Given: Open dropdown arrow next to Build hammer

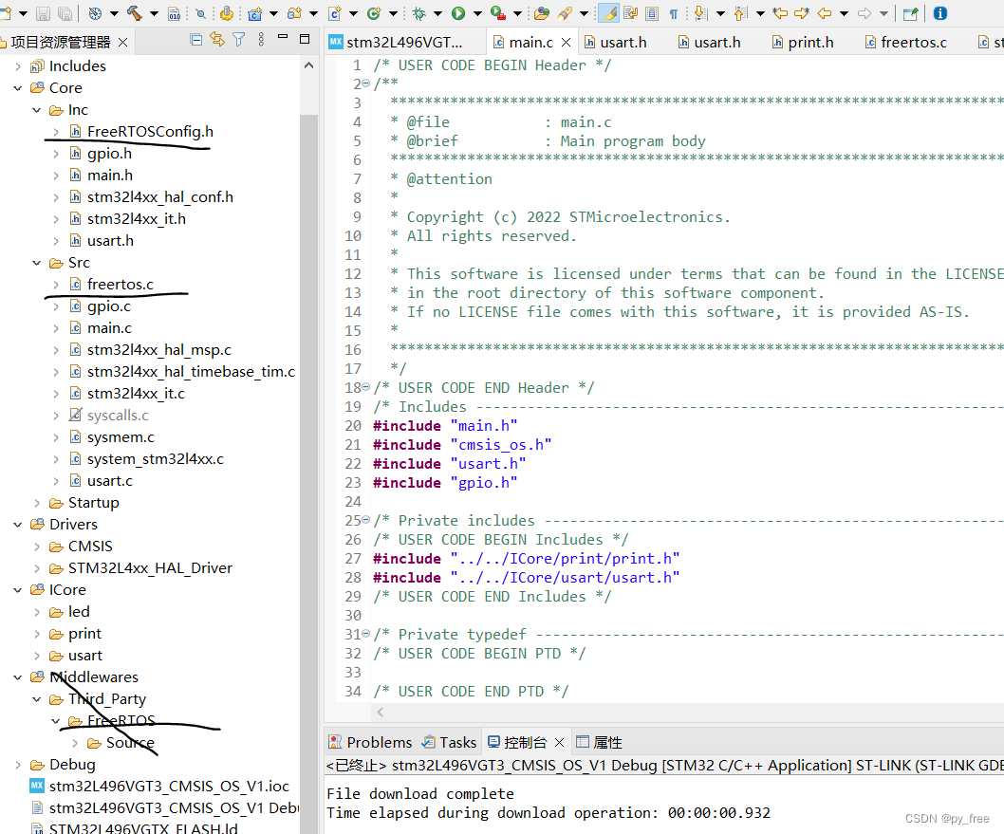Looking at the screenshot, I should (155, 13).
